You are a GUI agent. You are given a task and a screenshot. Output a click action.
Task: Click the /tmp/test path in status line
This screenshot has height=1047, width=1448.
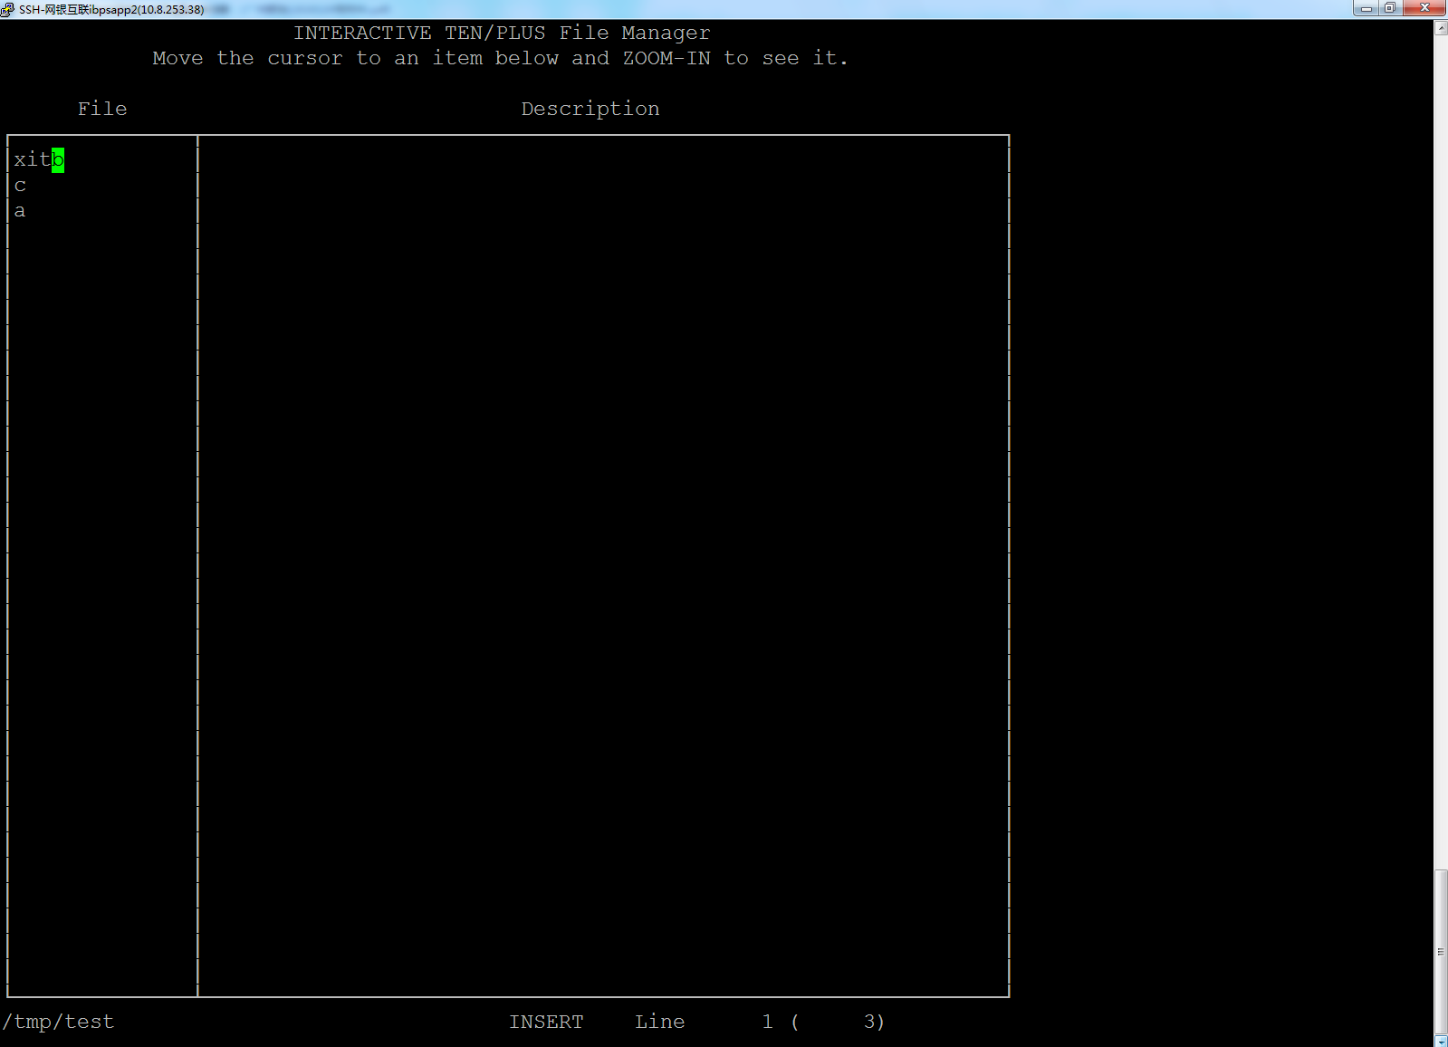pyautogui.click(x=59, y=1022)
